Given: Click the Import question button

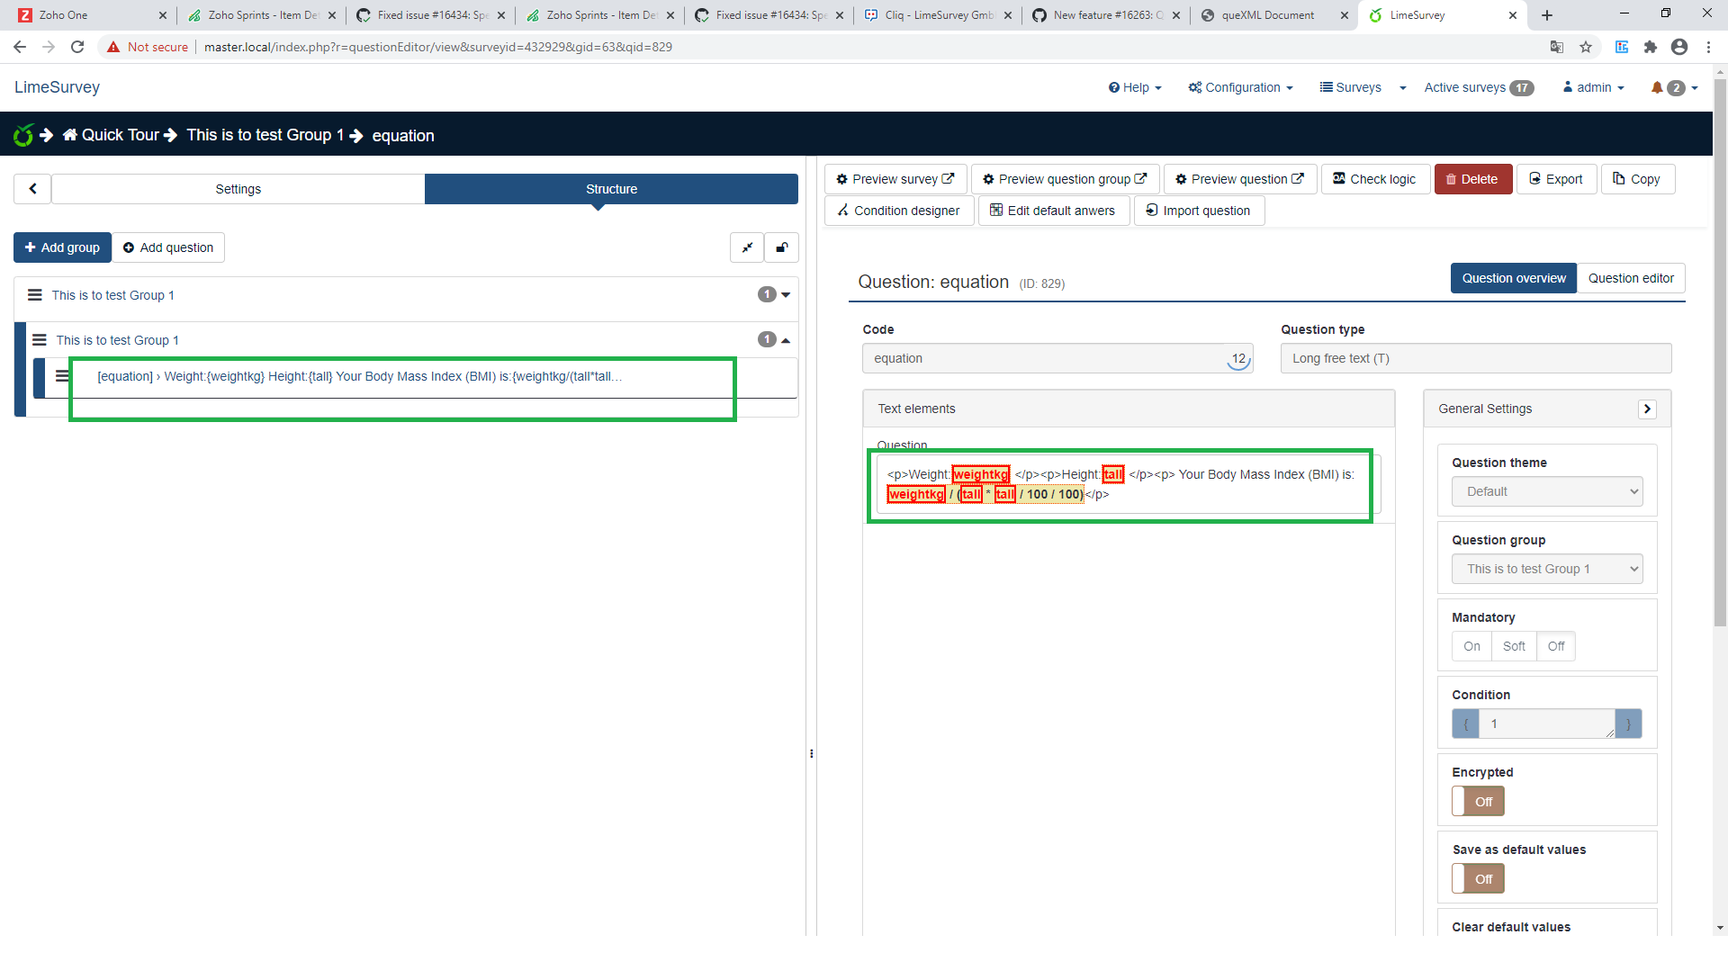Looking at the screenshot, I should point(1199,211).
